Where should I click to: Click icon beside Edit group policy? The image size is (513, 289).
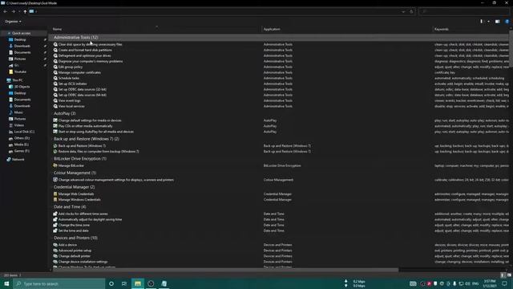[55, 67]
